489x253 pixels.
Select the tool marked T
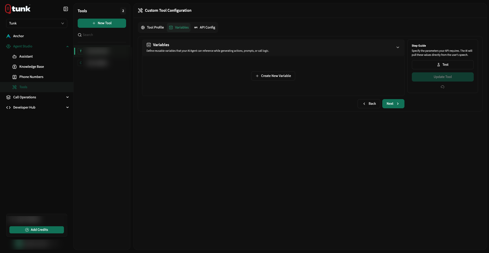102,51
